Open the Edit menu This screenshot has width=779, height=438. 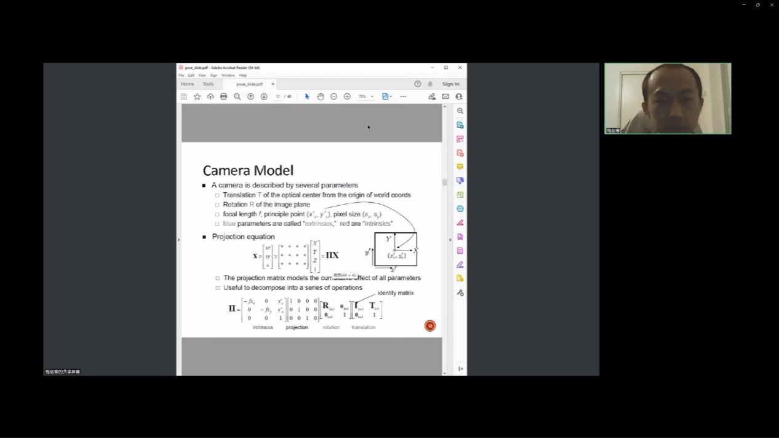pos(191,75)
